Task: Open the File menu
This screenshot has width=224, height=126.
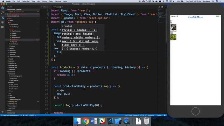Action: (14, 1)
